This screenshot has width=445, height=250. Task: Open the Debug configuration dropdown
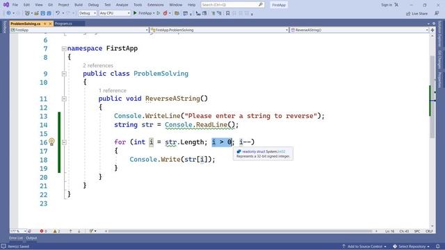(88, 13)
